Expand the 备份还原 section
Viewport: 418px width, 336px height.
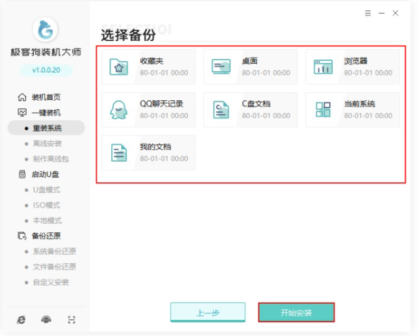pyautogui.click(x=46, y=236)
